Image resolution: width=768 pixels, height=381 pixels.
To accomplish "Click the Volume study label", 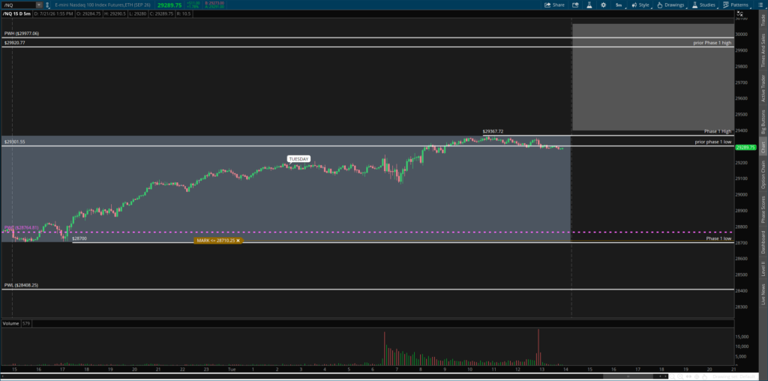I will click(x=11, y=324).
